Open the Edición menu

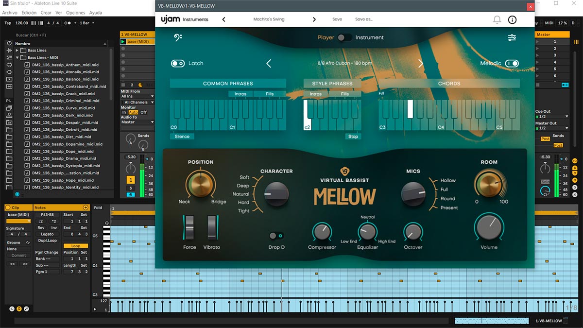(29, 13)
